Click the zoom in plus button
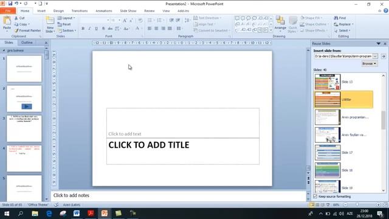Screen dimensions: 389x219 point(378,204)
